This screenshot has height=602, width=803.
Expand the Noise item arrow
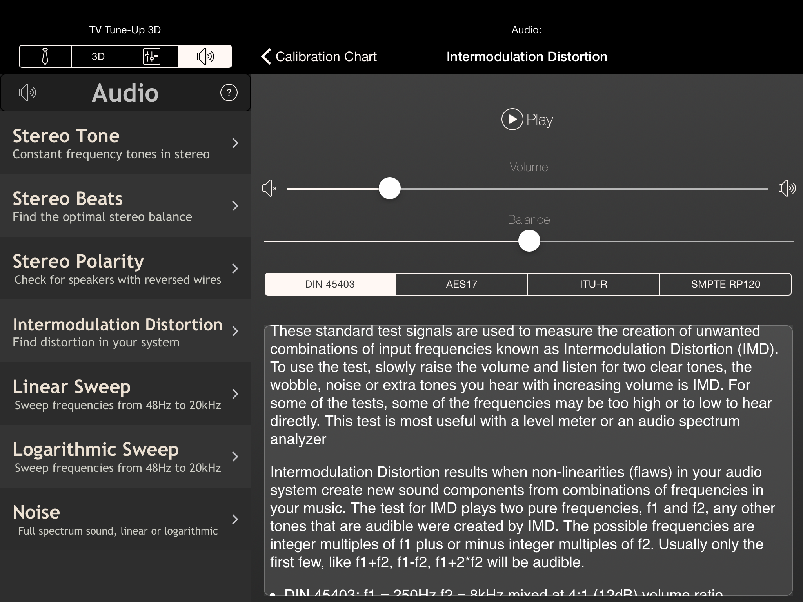coord(235,519)
